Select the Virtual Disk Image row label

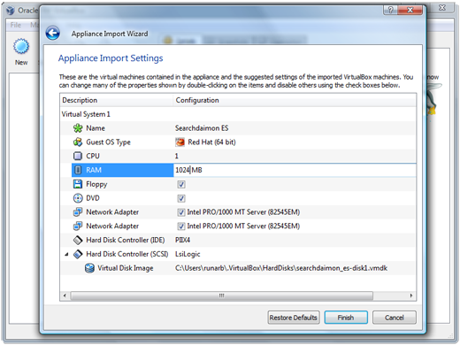click(126, 268)
